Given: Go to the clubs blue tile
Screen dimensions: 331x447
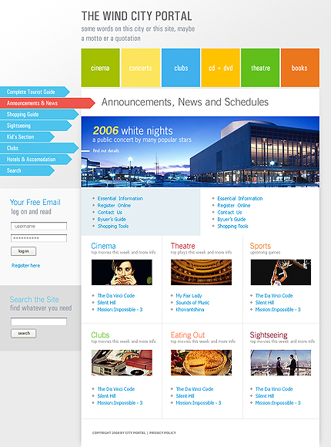Looking at the screenshot, I should 181,68.
